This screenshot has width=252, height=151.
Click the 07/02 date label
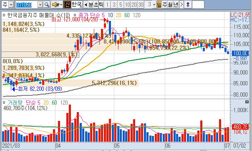239,146
